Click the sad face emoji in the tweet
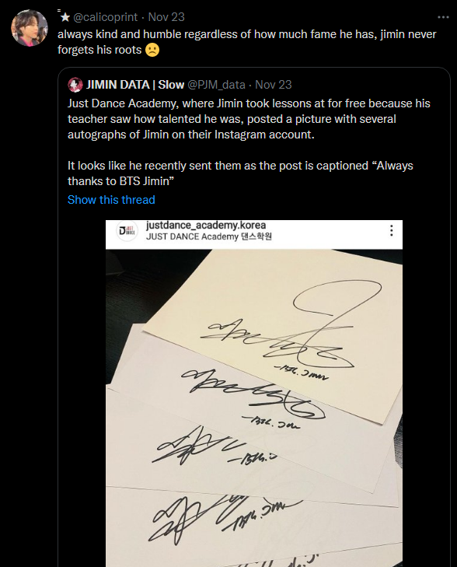The height and width of the screenshot is (567, 457). coord(152,50)
